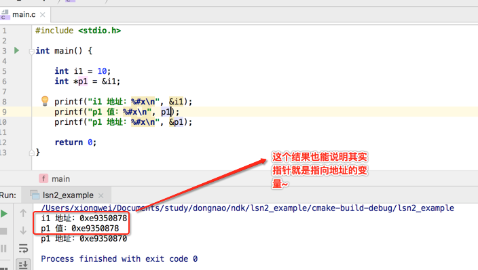Close the main.c tab
The image size is (478, 270).
pyautogui.click(x=43, y=15)
